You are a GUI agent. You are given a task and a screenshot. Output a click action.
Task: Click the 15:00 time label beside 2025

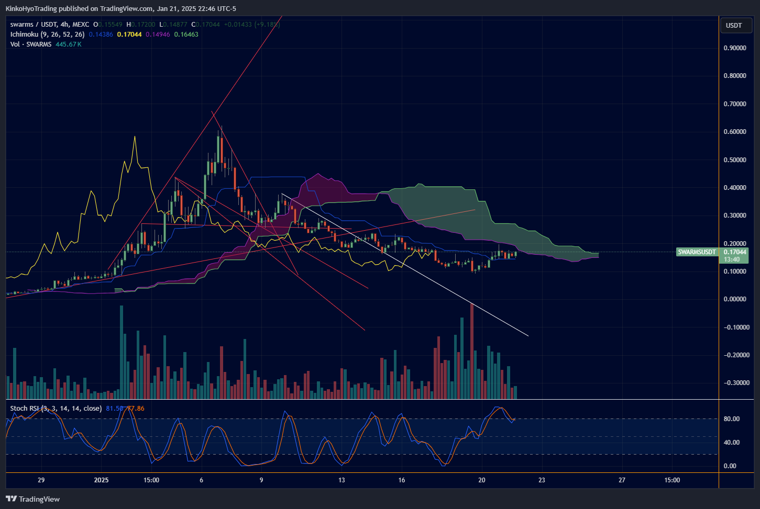click(x=151, y=480)
